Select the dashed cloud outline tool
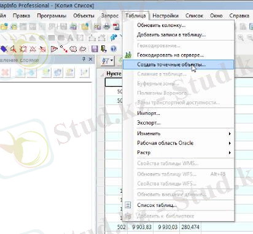This screenshot has height=234, width=253. [x=83, y=49]
